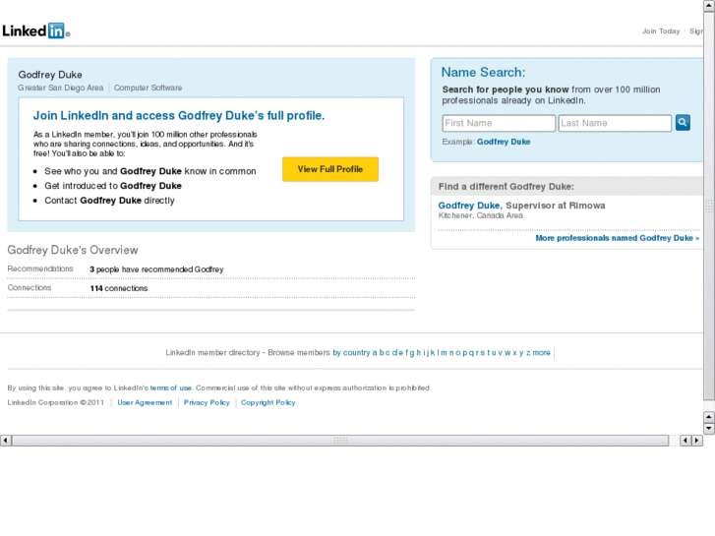Open the directory more link
Screen dimensions: 715x536
click(x=541, y=353)
